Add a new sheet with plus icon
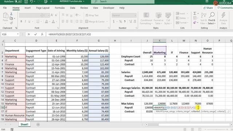The image size is (233, 131). click(38, 124)
